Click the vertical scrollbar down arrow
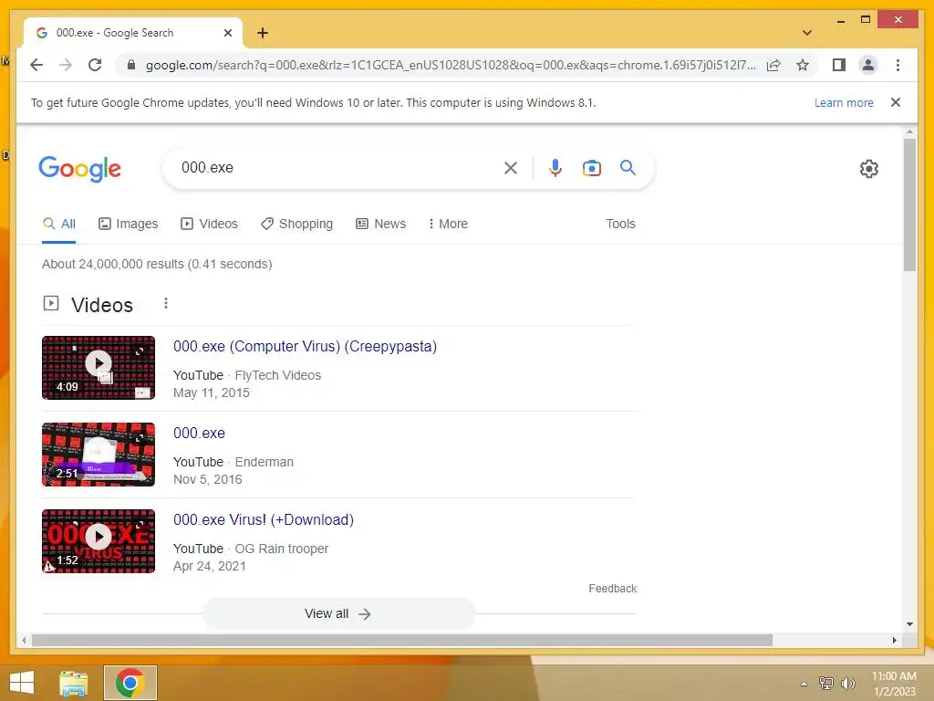The width and height of the screenshot is (934, 701). point(909,624)
